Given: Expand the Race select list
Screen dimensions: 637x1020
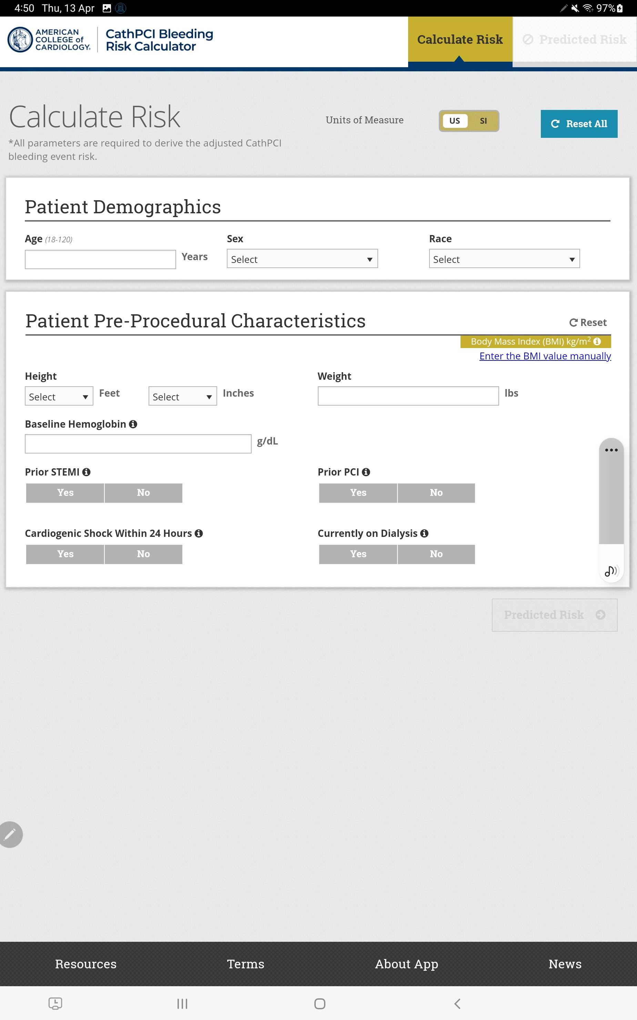Looking at the screenshot, I should 504,259.
